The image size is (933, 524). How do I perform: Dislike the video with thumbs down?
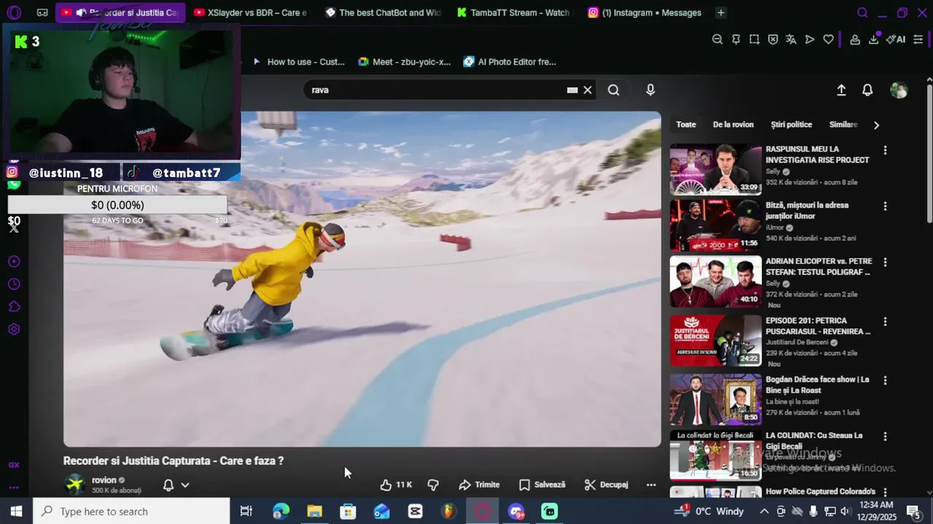coord(433,485)
